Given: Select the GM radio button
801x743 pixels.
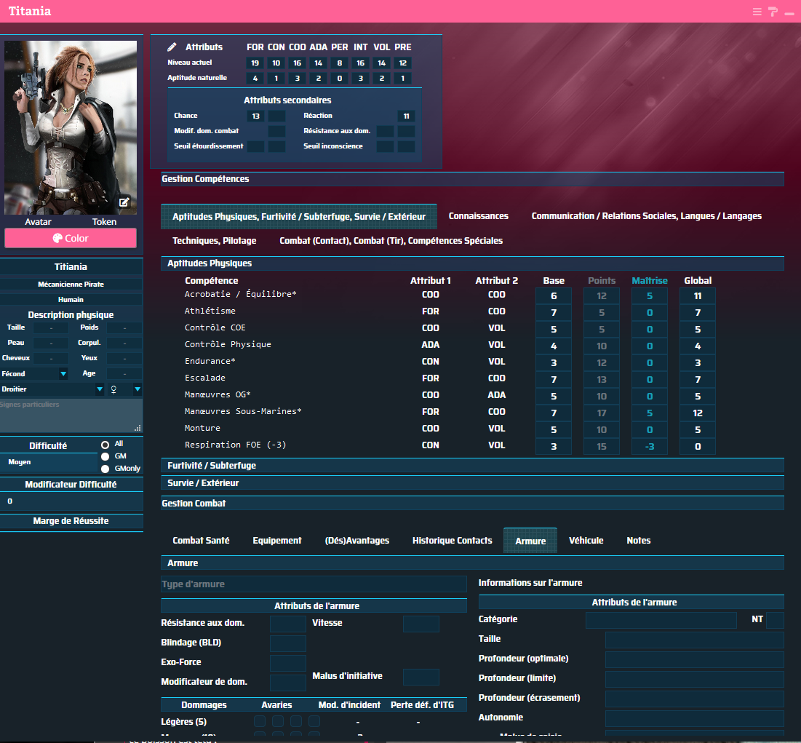Looking at the screenshot, I should [105, 456].
